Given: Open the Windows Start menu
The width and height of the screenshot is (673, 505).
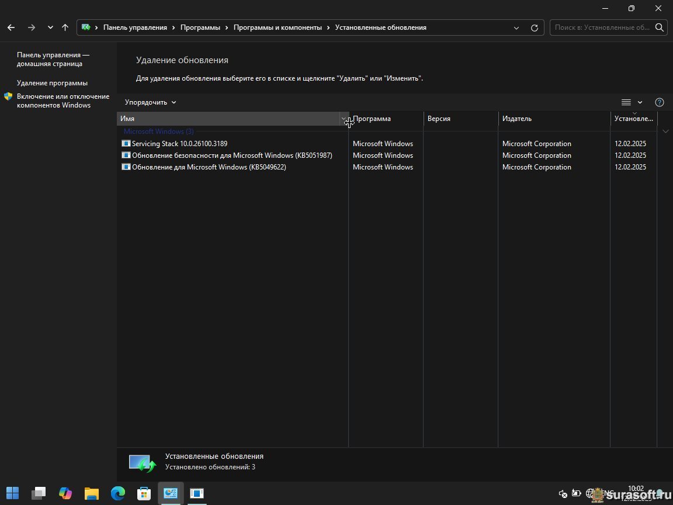Looking at the screenshot, I should coord(12,493).
